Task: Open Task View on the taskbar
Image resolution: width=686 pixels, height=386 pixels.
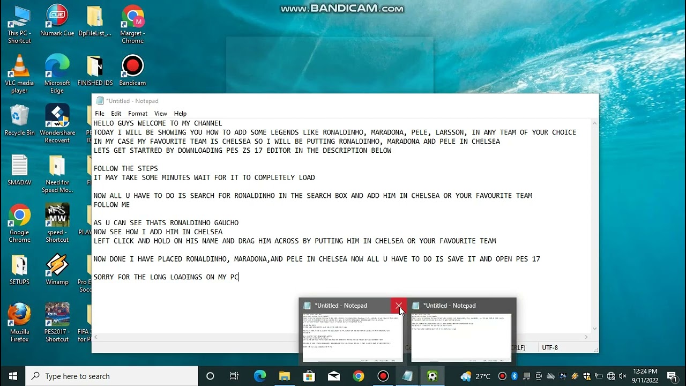Action: pyautogui.click(x=234, y=376)
